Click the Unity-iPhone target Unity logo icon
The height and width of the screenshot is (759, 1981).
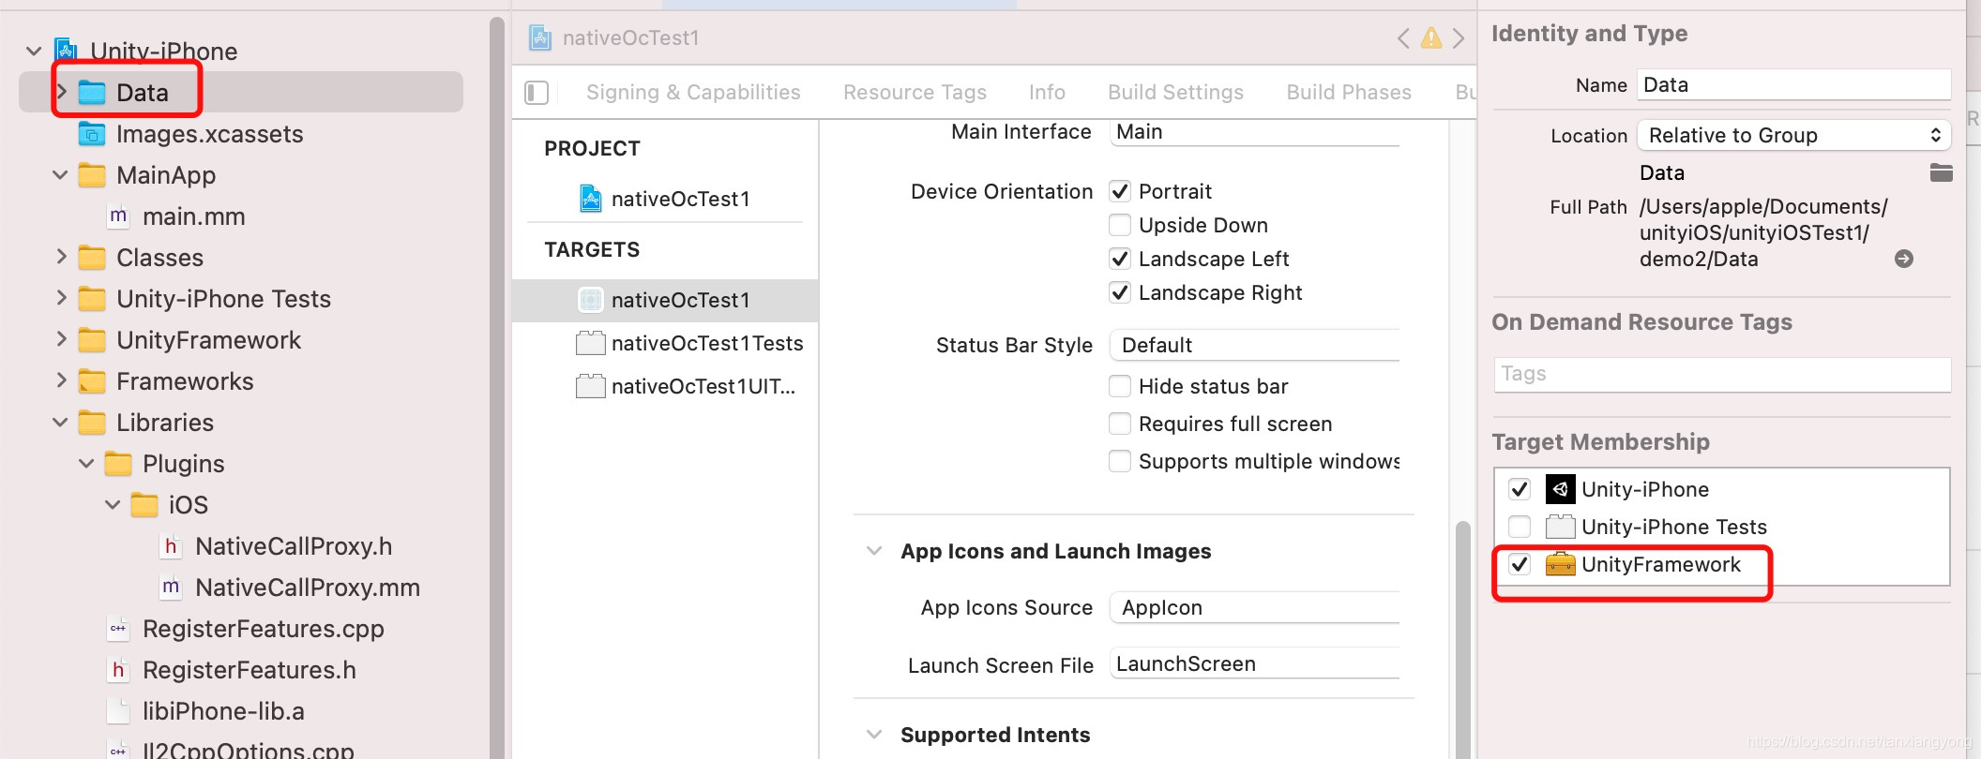[1561, 489]
